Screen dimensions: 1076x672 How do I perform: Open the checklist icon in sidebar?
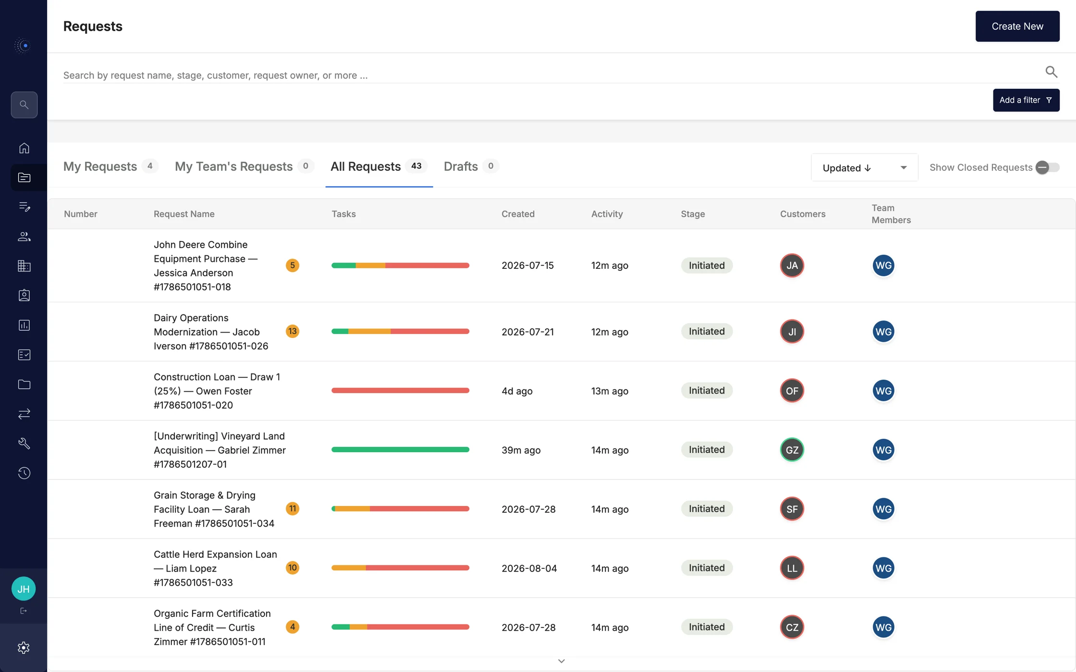tap(24, 355)
